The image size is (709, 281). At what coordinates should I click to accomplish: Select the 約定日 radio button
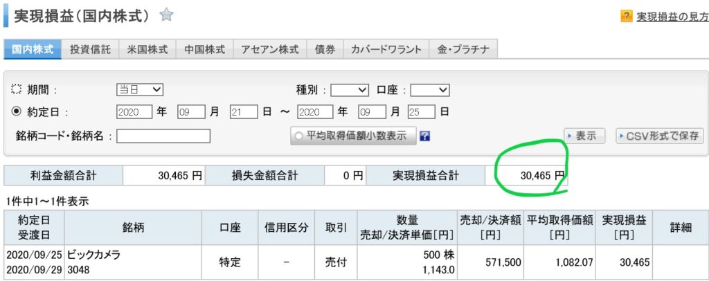click(17, 111)
